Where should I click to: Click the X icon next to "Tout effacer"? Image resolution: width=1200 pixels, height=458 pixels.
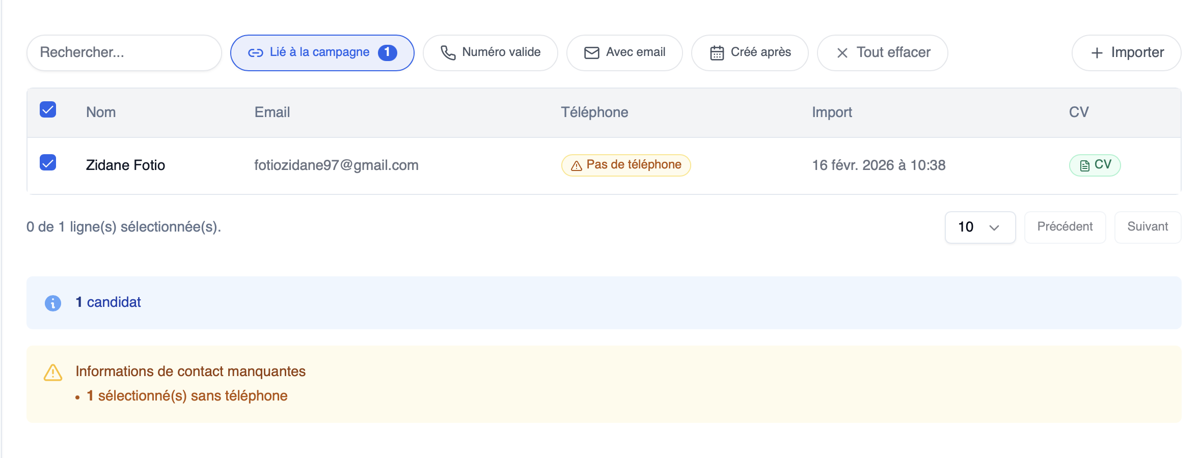pos(842,52)
